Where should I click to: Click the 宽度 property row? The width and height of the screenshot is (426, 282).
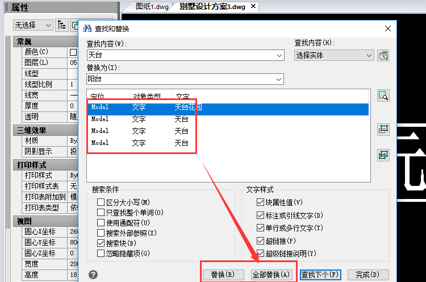(x=50, y=264)
